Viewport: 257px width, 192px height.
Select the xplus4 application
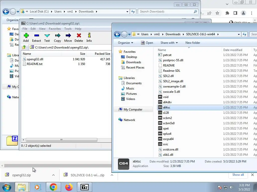pos(167,134)
